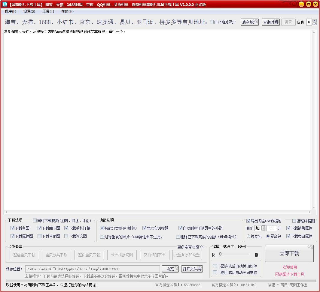Click skin number down arrow
The height and width of the screenshot is (292, 320).
click(x=315, y=24)
